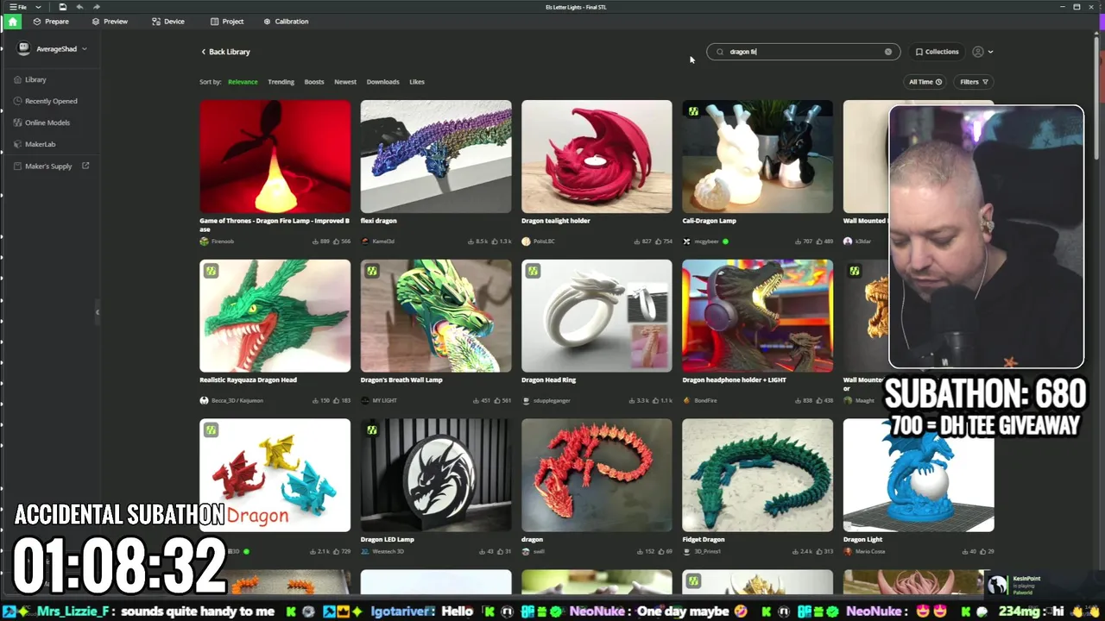Open the Dragon headphone holder + LIGHT thumbnail
Image resolution: width=1105 pixels, height=621 pixels.
(x=757, y=316)
